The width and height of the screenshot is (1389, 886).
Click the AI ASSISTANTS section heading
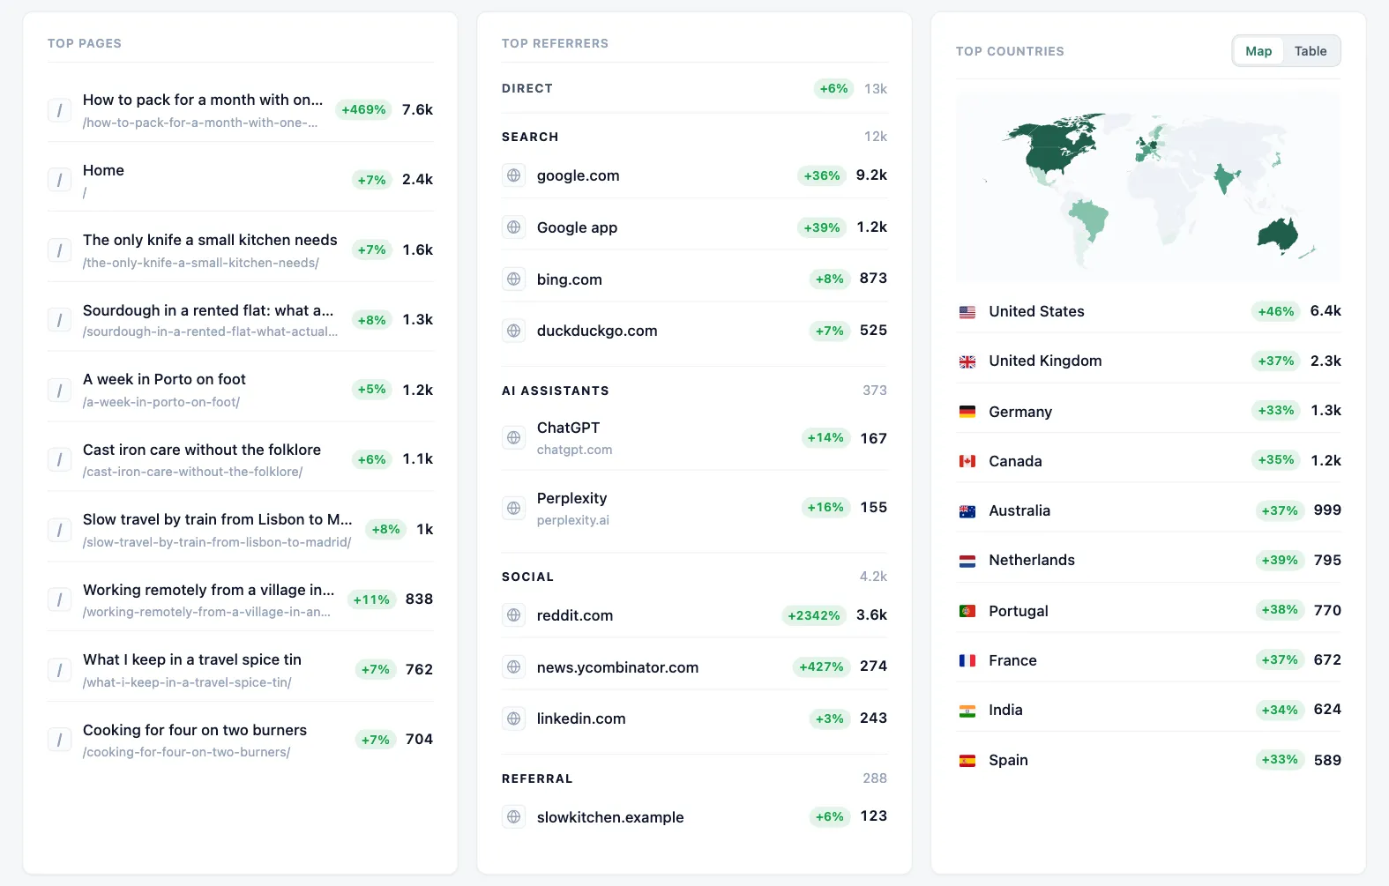[x=556, y=391]
